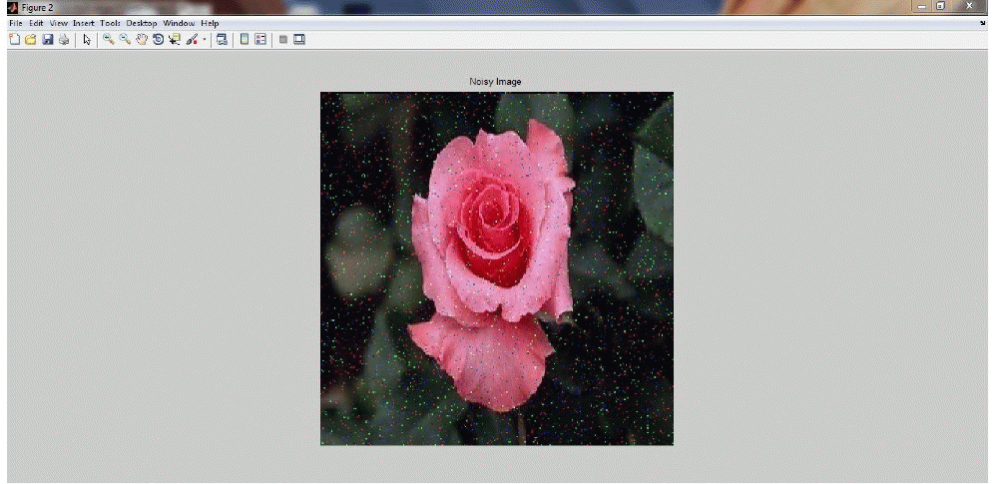Activate the Pan hand tool
The width and height of the screenshot is (999, 484).
[142, 40]
